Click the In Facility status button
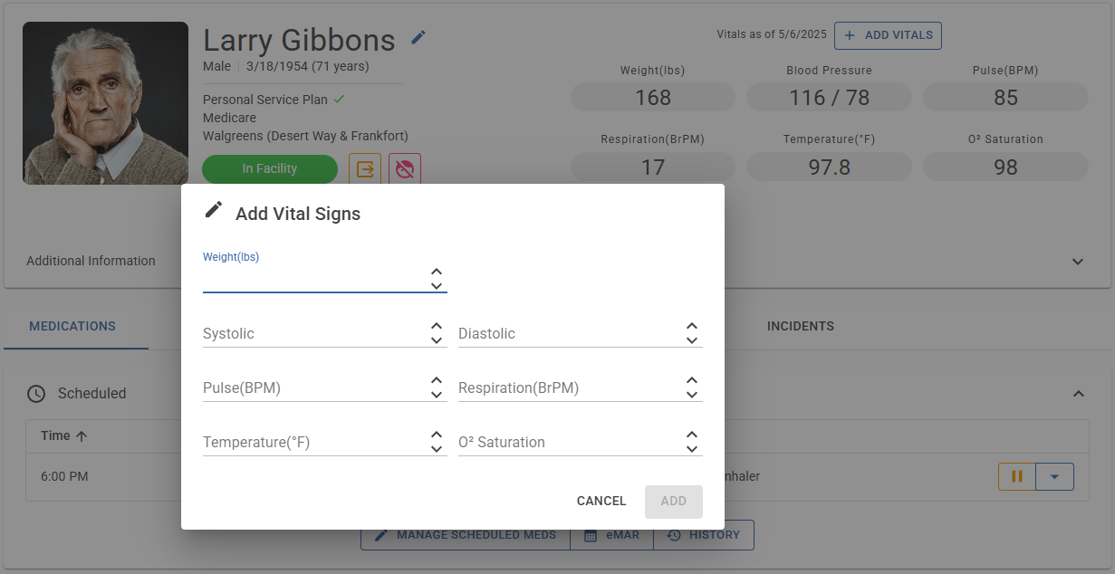The image size is (1115, 574). coord(270,169)
